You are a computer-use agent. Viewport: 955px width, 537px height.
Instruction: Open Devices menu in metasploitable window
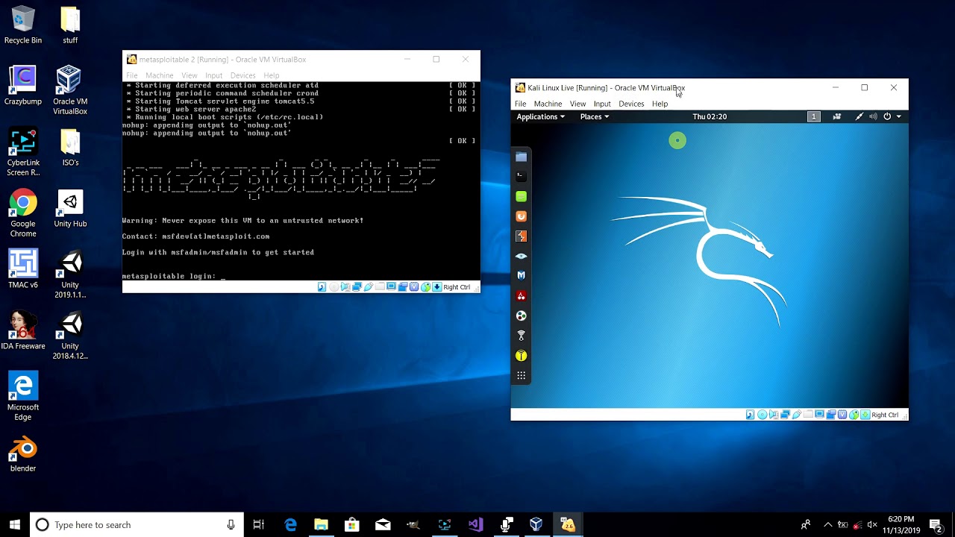242,75
